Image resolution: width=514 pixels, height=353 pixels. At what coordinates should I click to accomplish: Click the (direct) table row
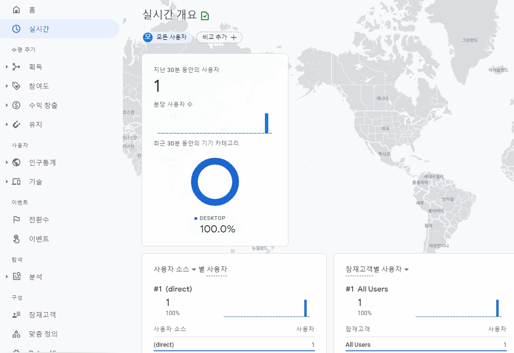tap(234, 344)
